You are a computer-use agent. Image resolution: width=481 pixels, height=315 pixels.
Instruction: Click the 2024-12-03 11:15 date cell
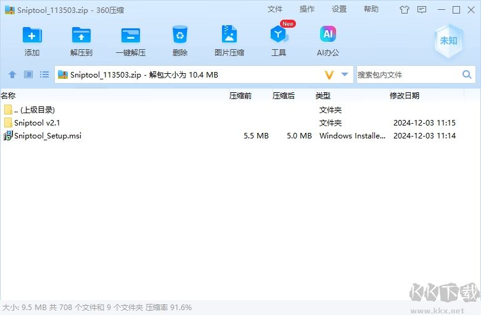(424, 123)
